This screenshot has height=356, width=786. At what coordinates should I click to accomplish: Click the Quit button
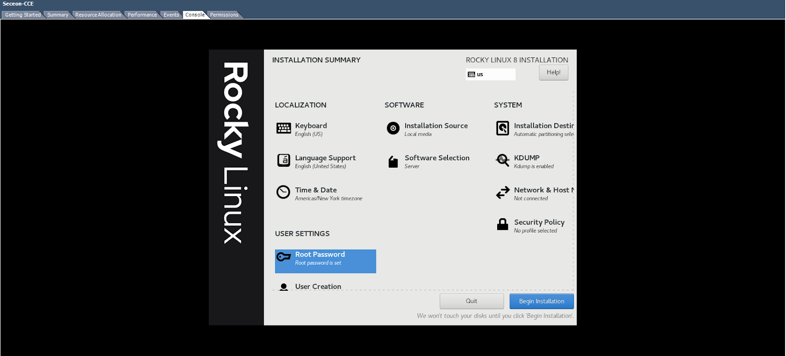[x=472, y=301]
